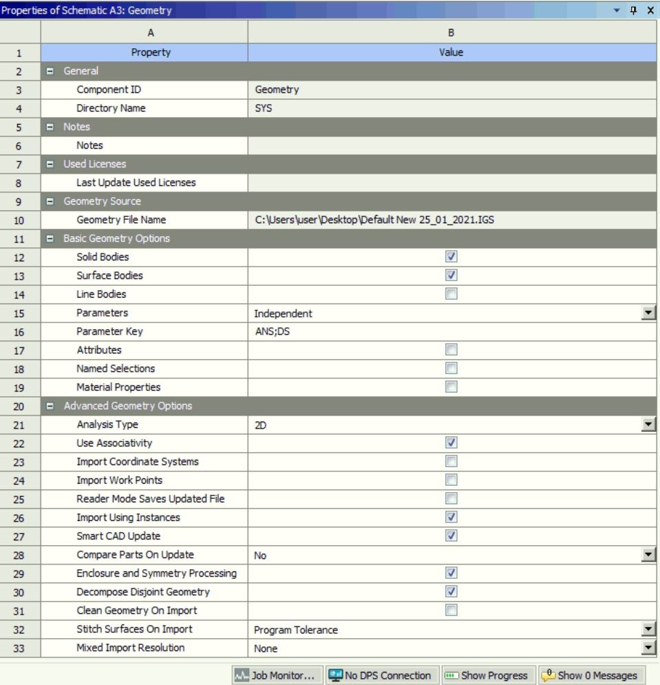Pin the Properties panel with pushpin icon

pyautogui.click(x=633, y=10)
